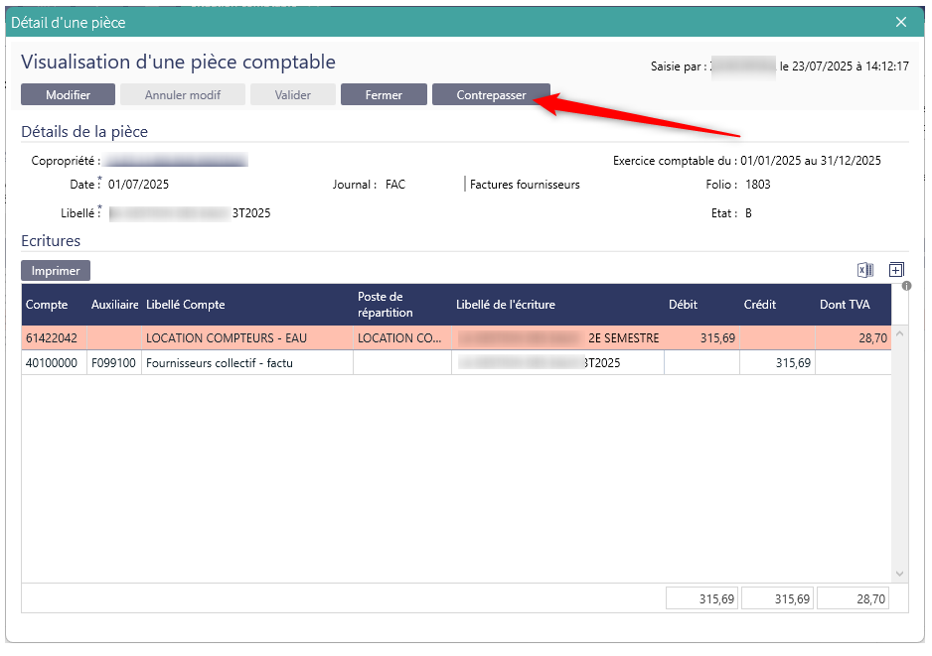Close the Détail d'une pièce dialog
This screenshot has height=656, width=932.
click(901, 22)
